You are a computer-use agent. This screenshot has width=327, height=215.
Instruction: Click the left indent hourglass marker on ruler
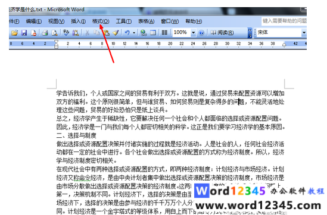coord(56,44)
